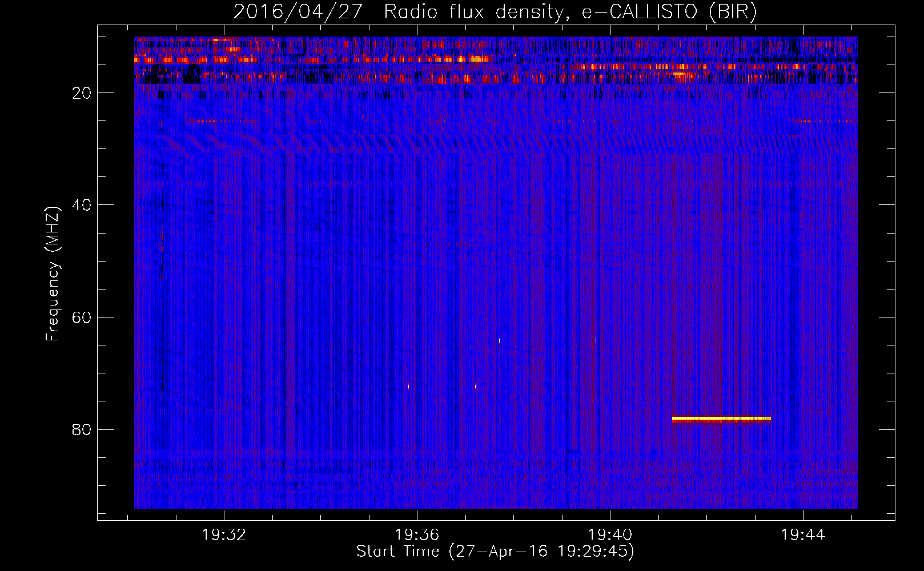Click the 19:32 time tick label
The width and height of the screenshot is (924, 571).
(224, 534)
